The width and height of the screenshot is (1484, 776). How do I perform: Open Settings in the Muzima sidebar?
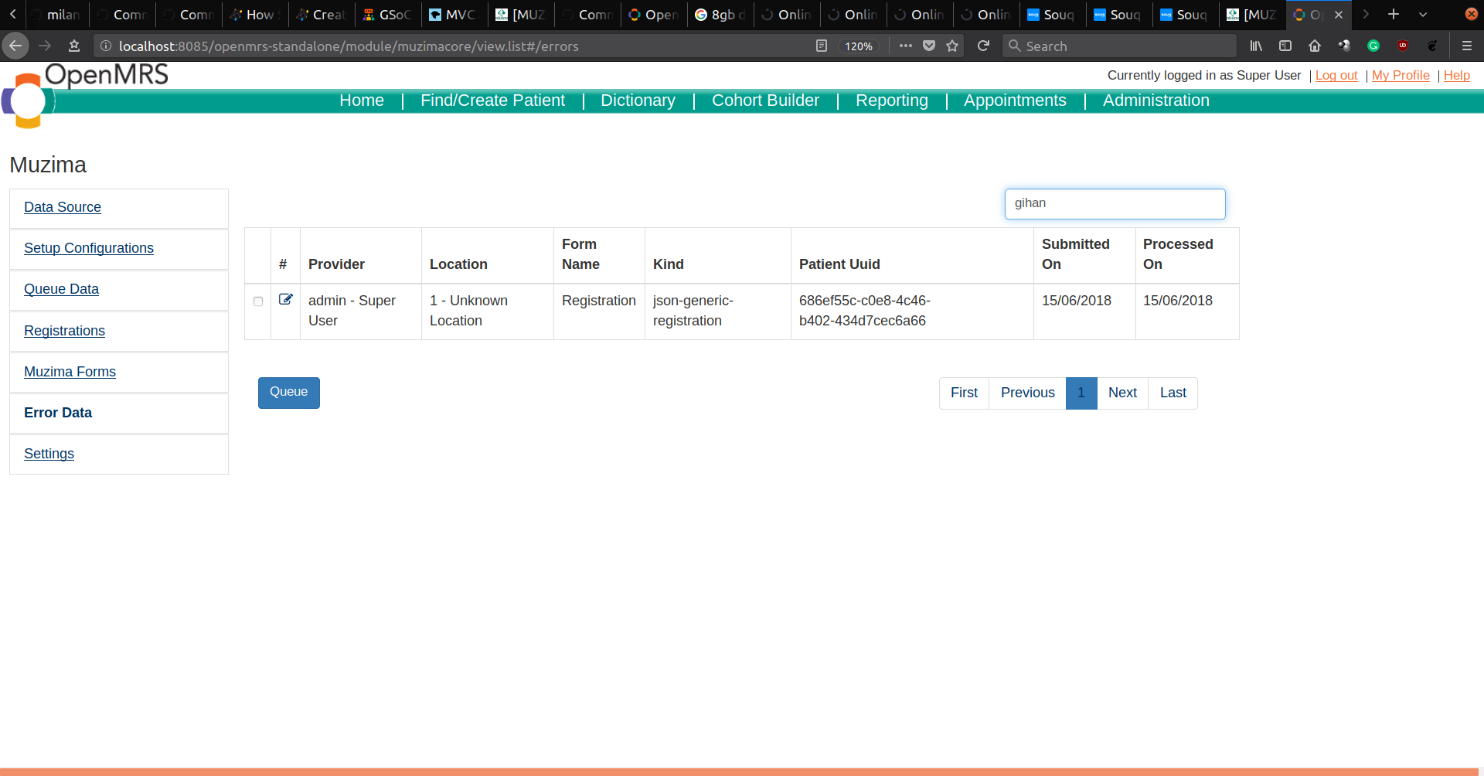click(x=49, y=454)
